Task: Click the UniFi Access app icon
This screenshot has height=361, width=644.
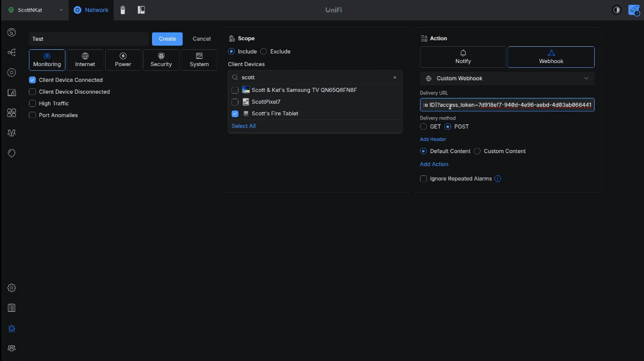Action: (x=141, y=10)
